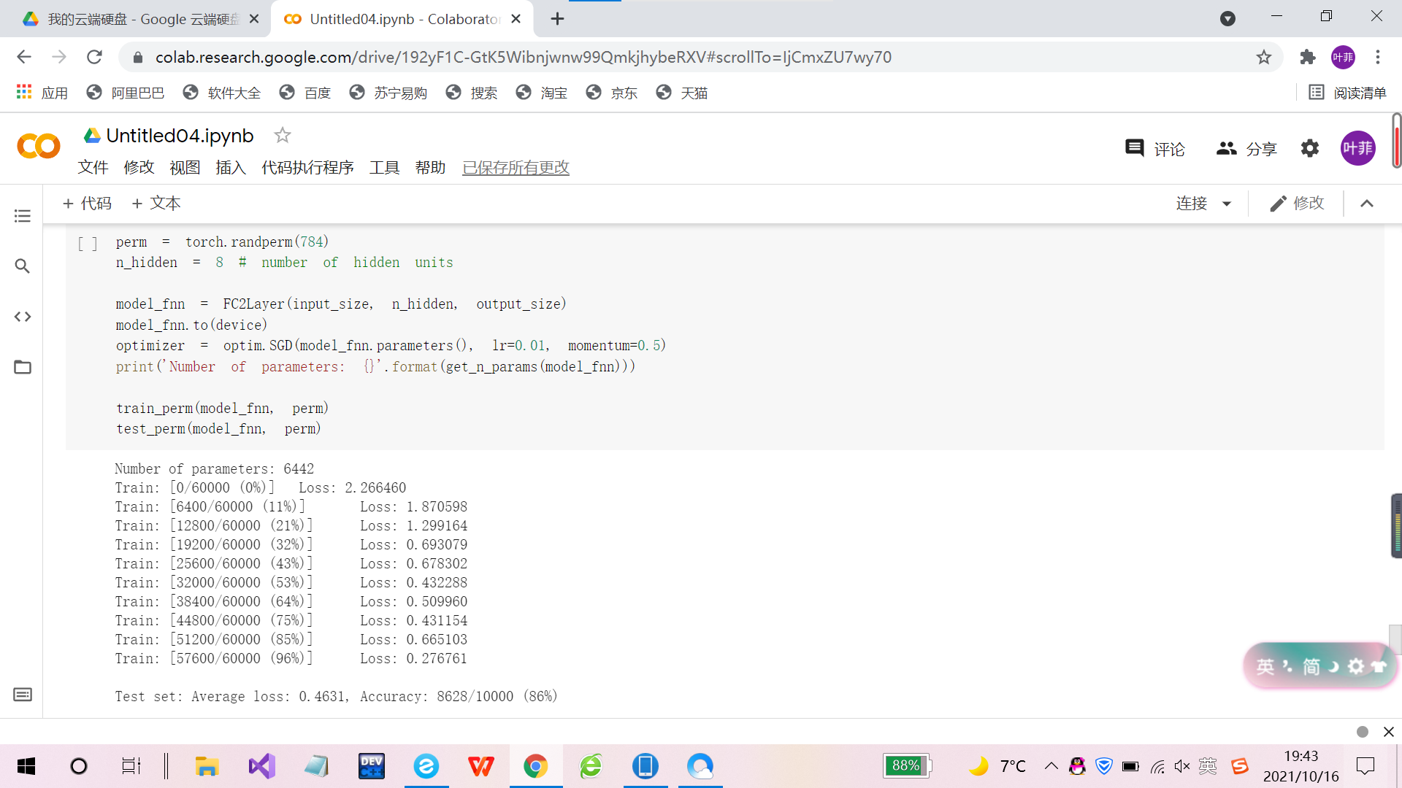The image size is (1402, 788).
Task: Bookmark this page with the star icon
Action: coord(1264,57)
